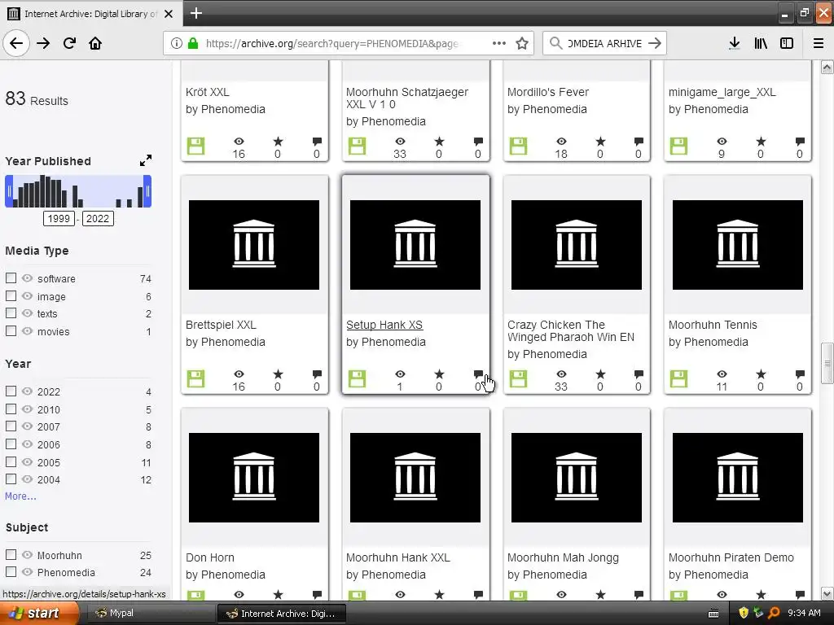Image resolution: width=834 pixels, height=625 pixels.
Task: Reload the current page
Action: 70,43
